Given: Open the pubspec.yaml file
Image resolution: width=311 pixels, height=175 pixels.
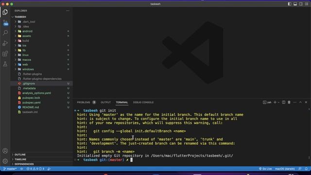Looking at the screenshot, I should [42, 103].
